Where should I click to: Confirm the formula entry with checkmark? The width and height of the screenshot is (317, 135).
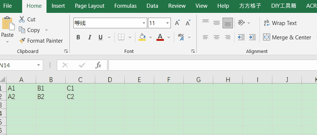82,65
